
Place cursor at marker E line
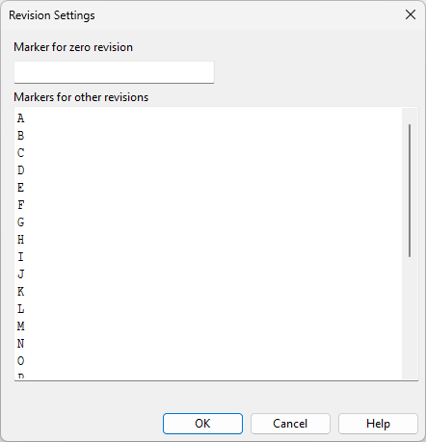click(21, 188)
